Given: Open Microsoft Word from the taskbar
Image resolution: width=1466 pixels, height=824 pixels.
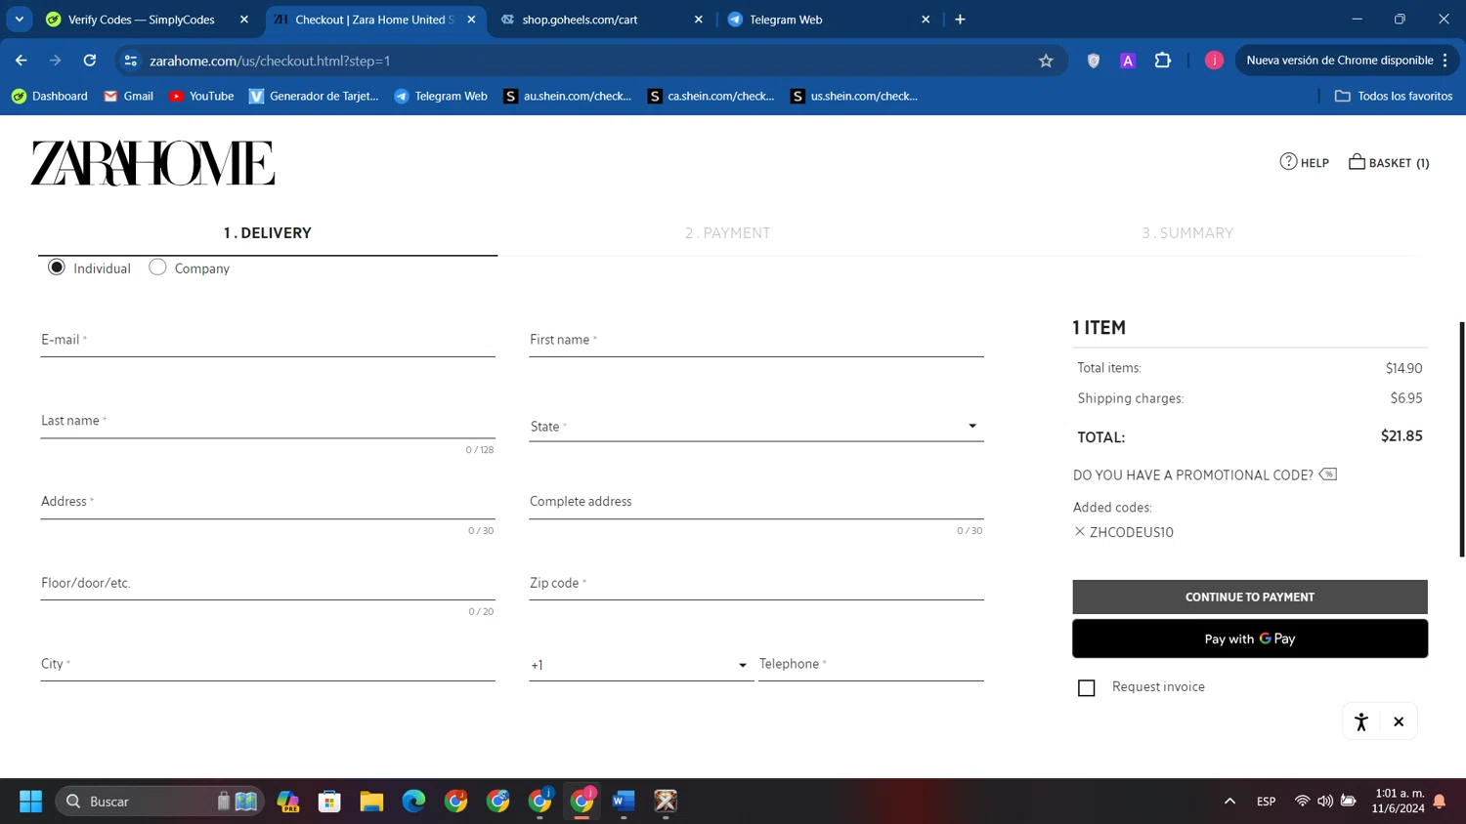Looking at the screenshot, I should click(x=624, y=802).
